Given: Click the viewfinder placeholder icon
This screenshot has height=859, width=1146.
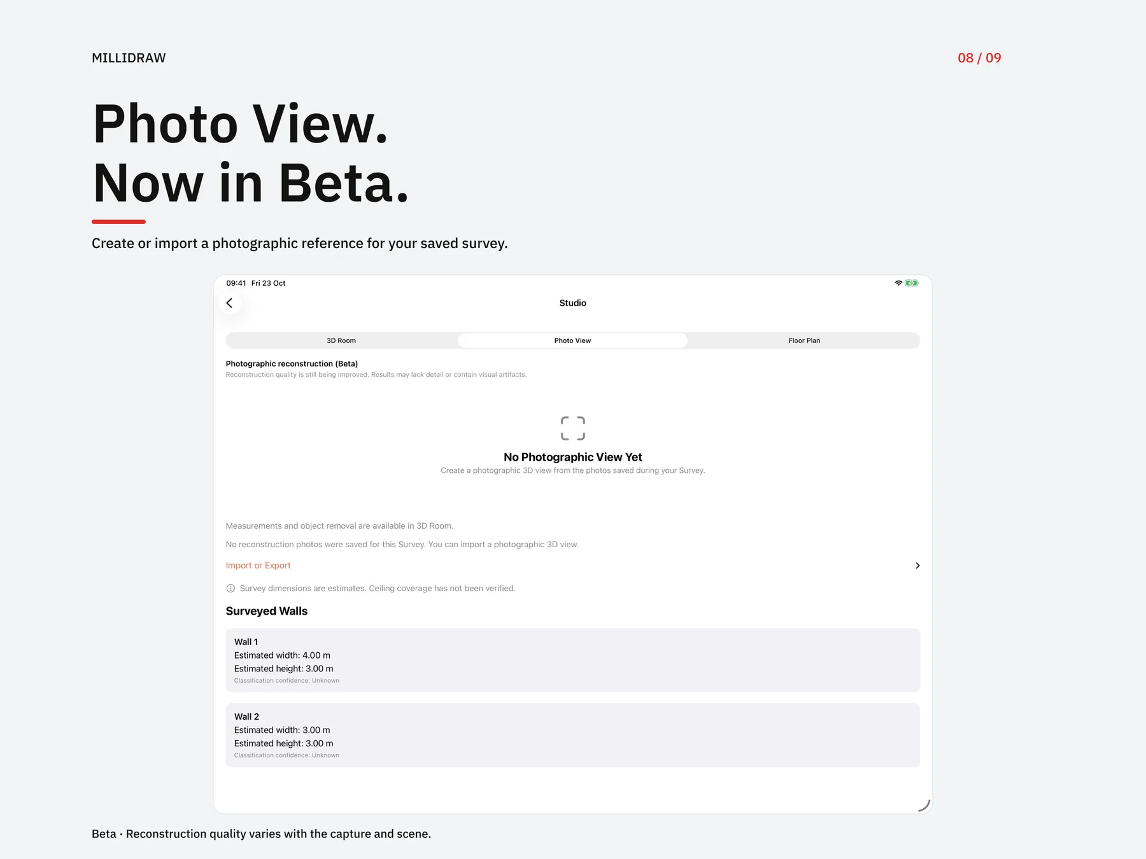Looking at the screenshot, I should pos(572,428).
